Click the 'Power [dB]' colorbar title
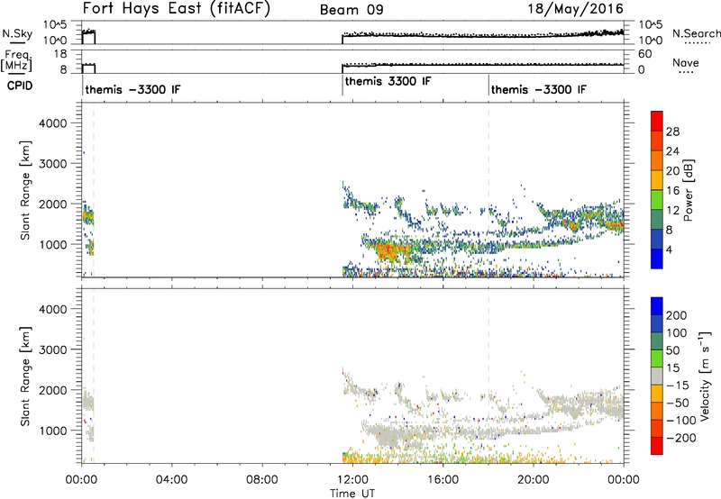Viewport: 721px width, 499px height. (688, 190)
